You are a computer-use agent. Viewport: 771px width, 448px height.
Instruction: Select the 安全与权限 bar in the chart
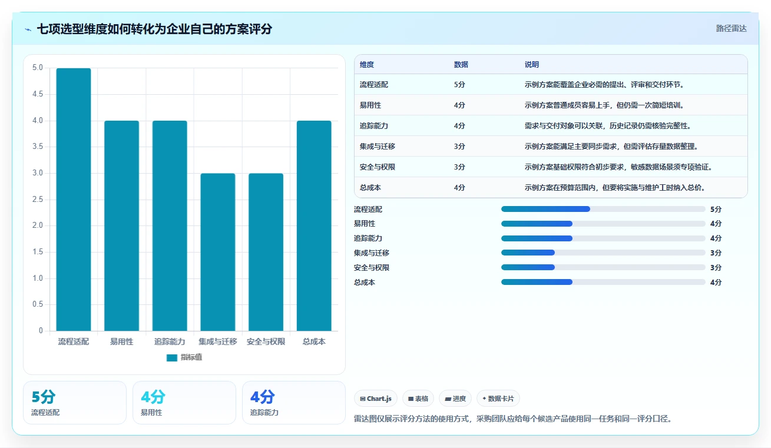266,252
